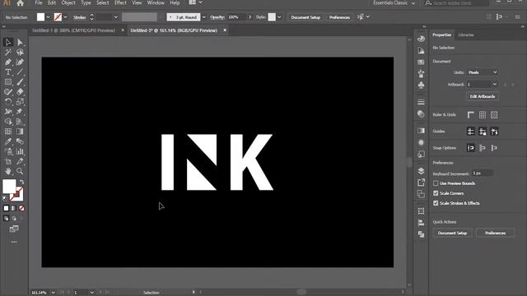Click the Illustrator Home icon
The image size is (527, 296).
[x=20, y=3]
